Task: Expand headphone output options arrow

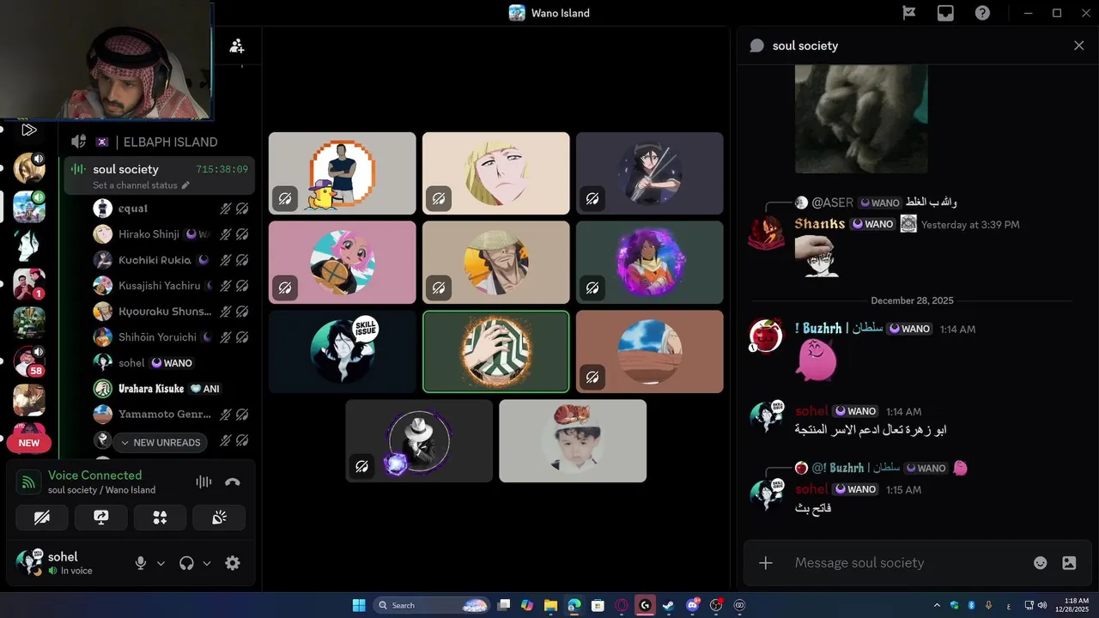Action: click(x=206, y=564)
